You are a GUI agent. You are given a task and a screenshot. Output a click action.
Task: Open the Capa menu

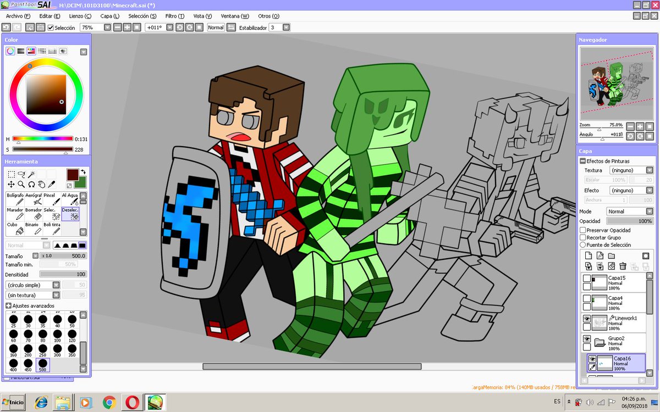point(110,16)
